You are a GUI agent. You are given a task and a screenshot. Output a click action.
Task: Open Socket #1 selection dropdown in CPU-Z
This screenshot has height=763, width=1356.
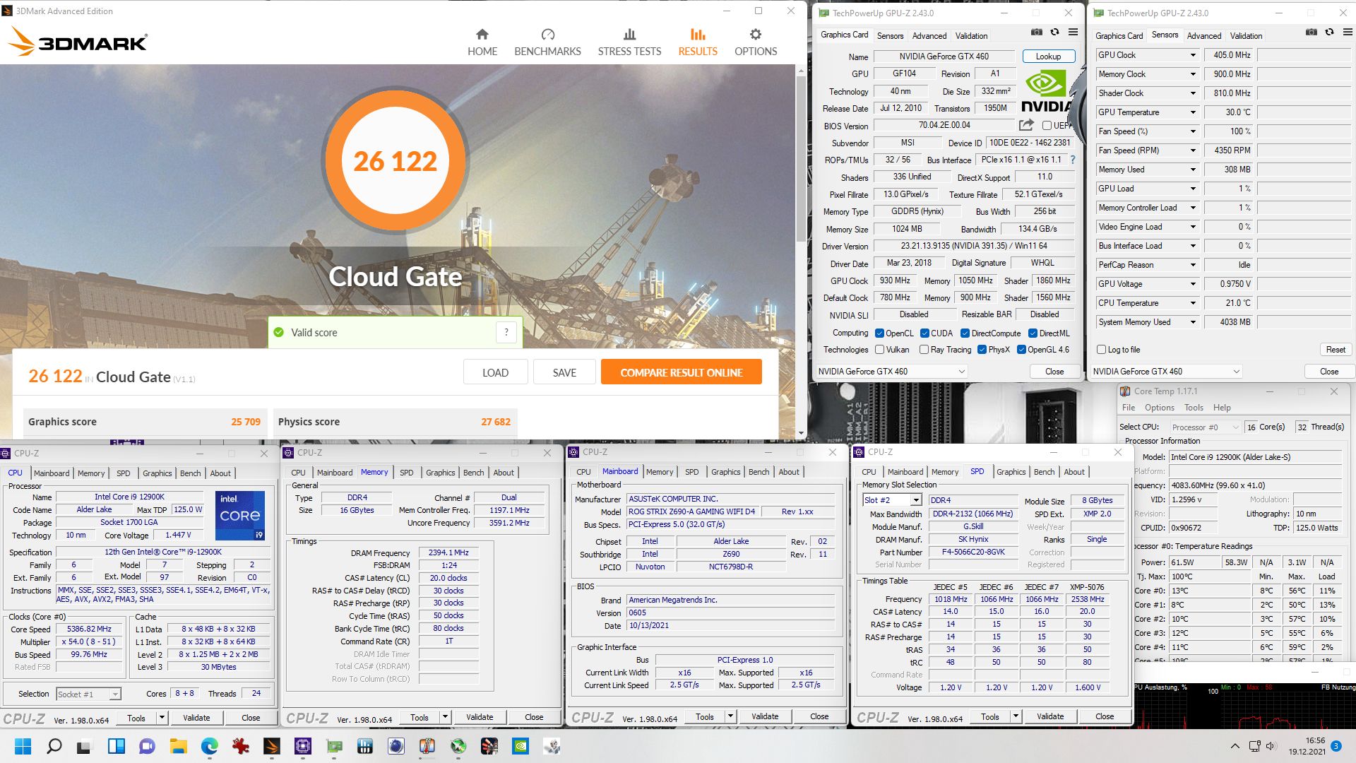[x=88, y=694]
